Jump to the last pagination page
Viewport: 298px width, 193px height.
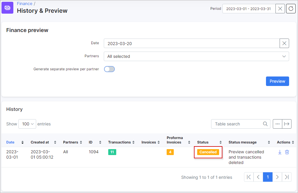(x=286, y=177)
